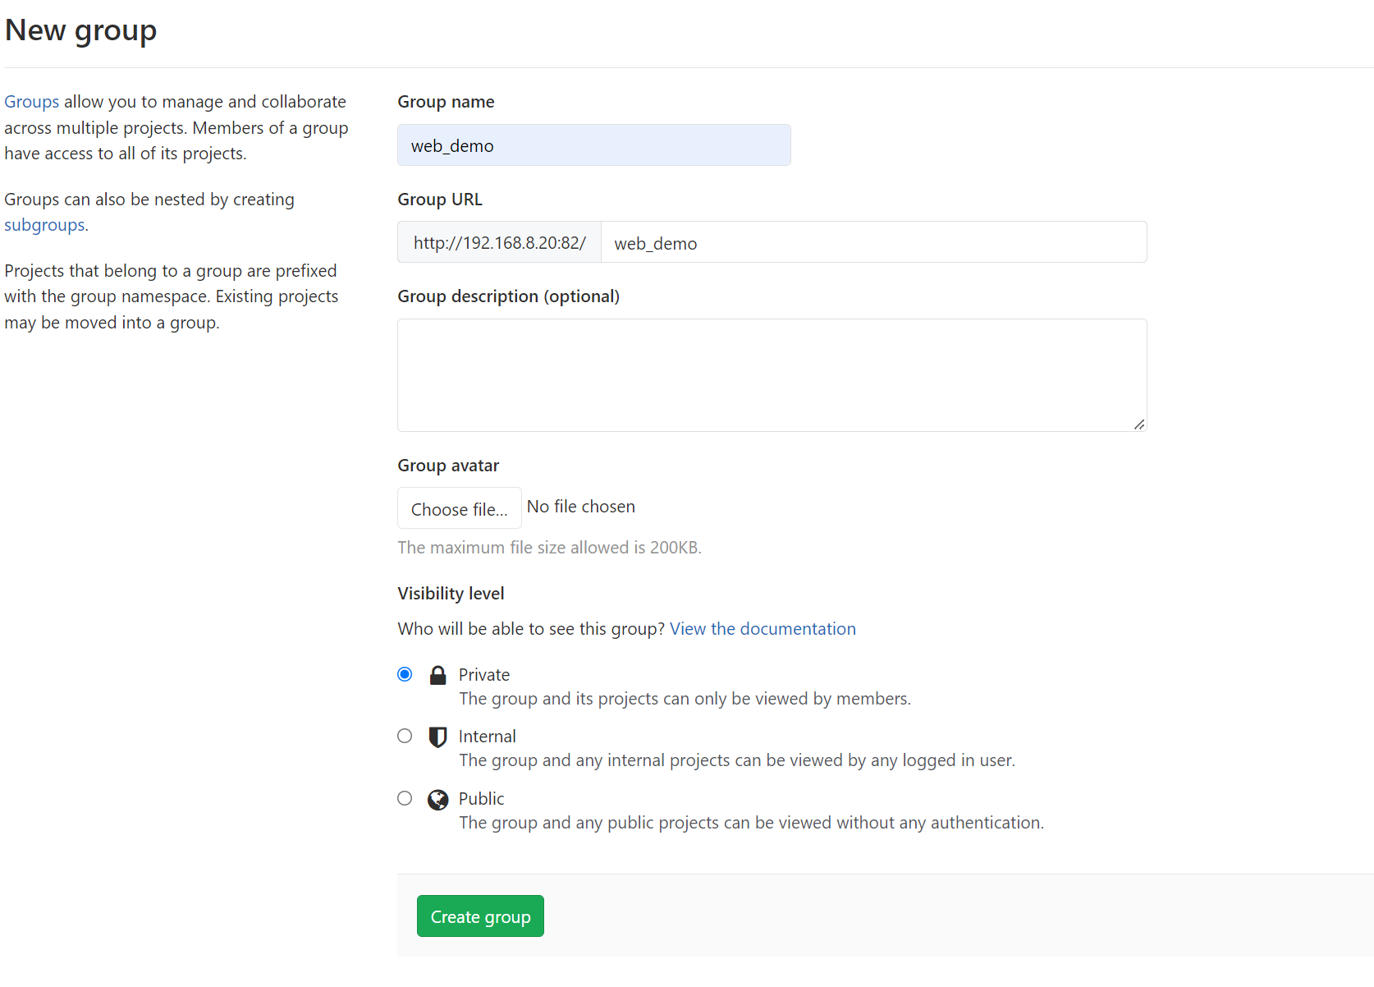Click the 'Group avatar' label

(448, 466)
